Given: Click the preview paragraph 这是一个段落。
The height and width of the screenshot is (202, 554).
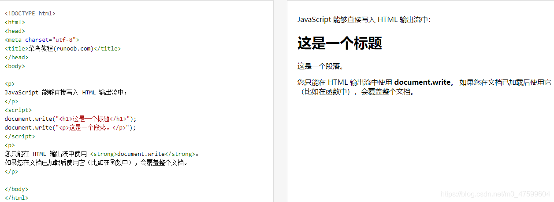Looking at the screenshot, I should coord(320,66).
